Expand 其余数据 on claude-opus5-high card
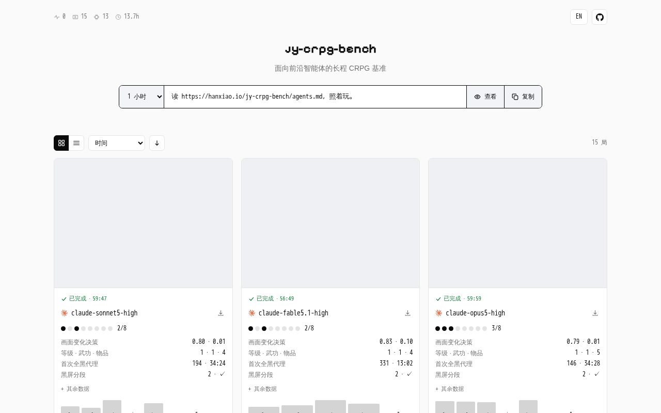This screenshot has height=413, width=661. pyautogui.click(x=449, y=389)
